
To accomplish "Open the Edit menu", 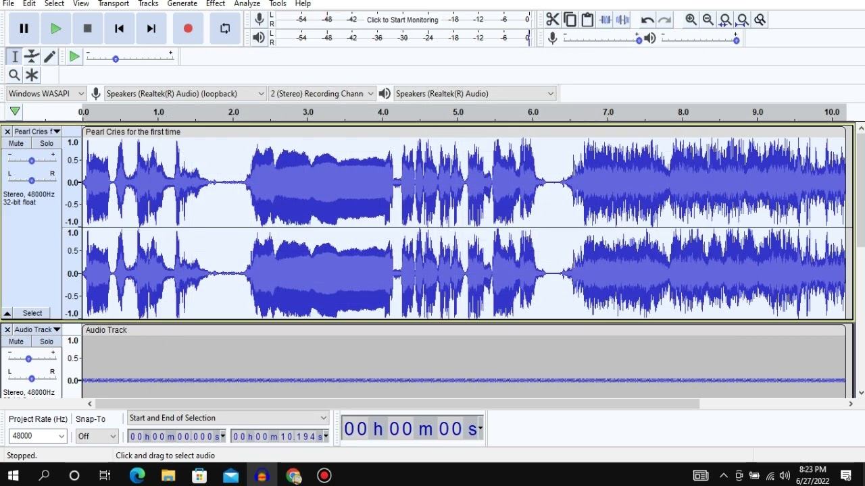I will [x=29, y=3].
